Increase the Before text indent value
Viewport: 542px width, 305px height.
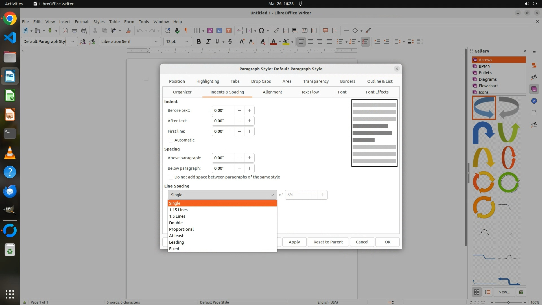249,110
